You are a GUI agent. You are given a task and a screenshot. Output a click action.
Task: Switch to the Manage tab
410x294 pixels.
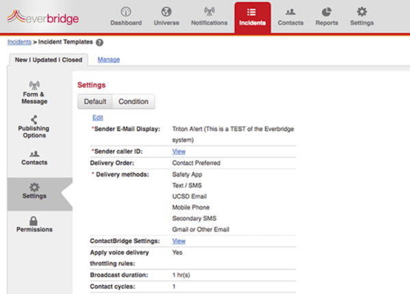coord(109,59)
